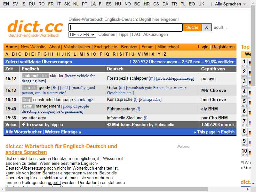The width and height of the screenshot is (256, 192).
Task: Play voice audio for "Matthäus-Passion"
Action: (x=109, y=124)
